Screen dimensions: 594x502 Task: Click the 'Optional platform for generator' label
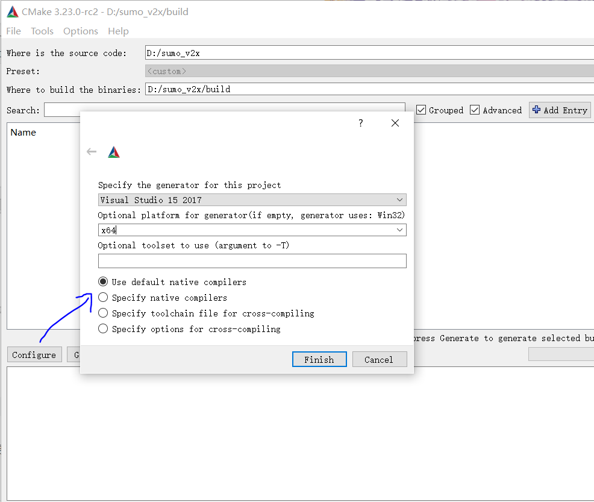coord(251,215)
